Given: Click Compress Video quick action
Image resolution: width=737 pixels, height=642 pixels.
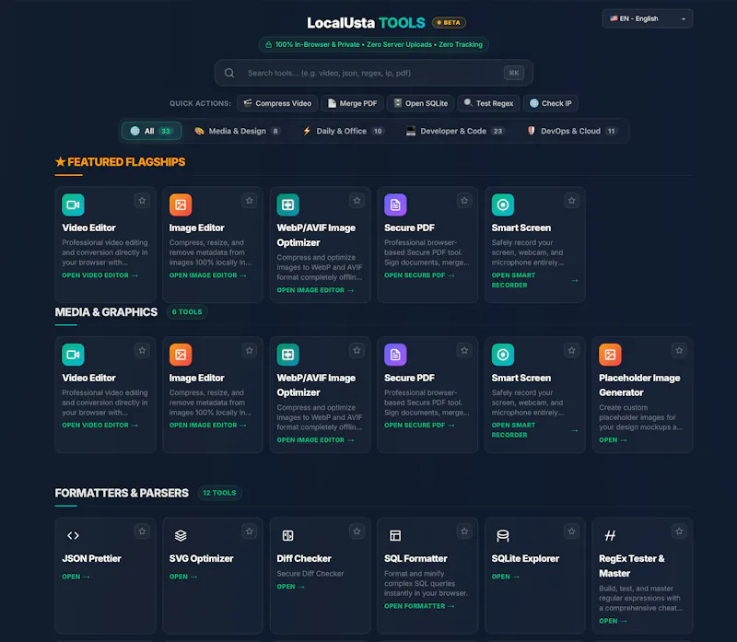Looking at the screenshot, I should click(277, 103).
